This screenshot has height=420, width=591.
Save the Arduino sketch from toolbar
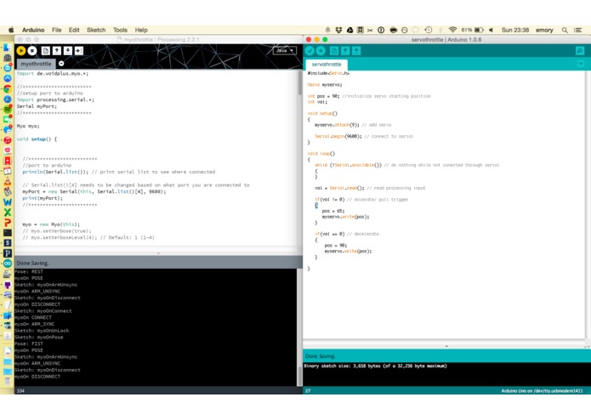[x=356, y=51]
